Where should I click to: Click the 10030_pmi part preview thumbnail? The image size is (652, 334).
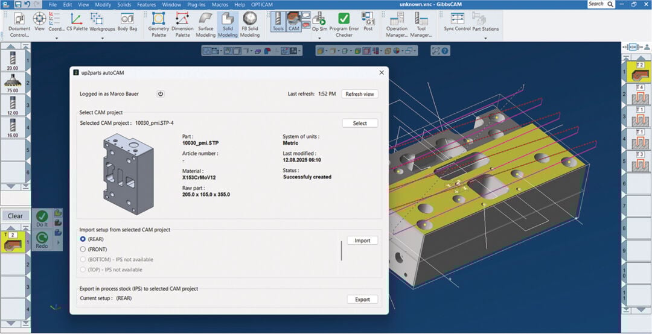coord(128,172)
